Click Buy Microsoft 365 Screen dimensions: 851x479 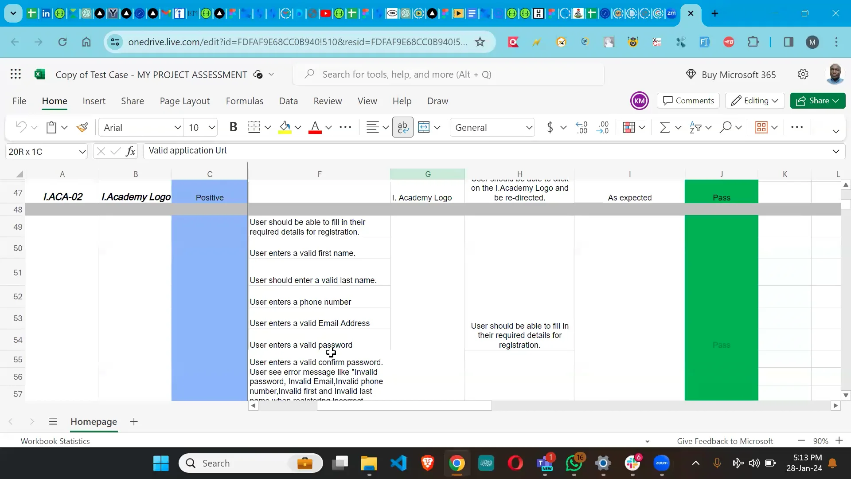coord(730,75)
